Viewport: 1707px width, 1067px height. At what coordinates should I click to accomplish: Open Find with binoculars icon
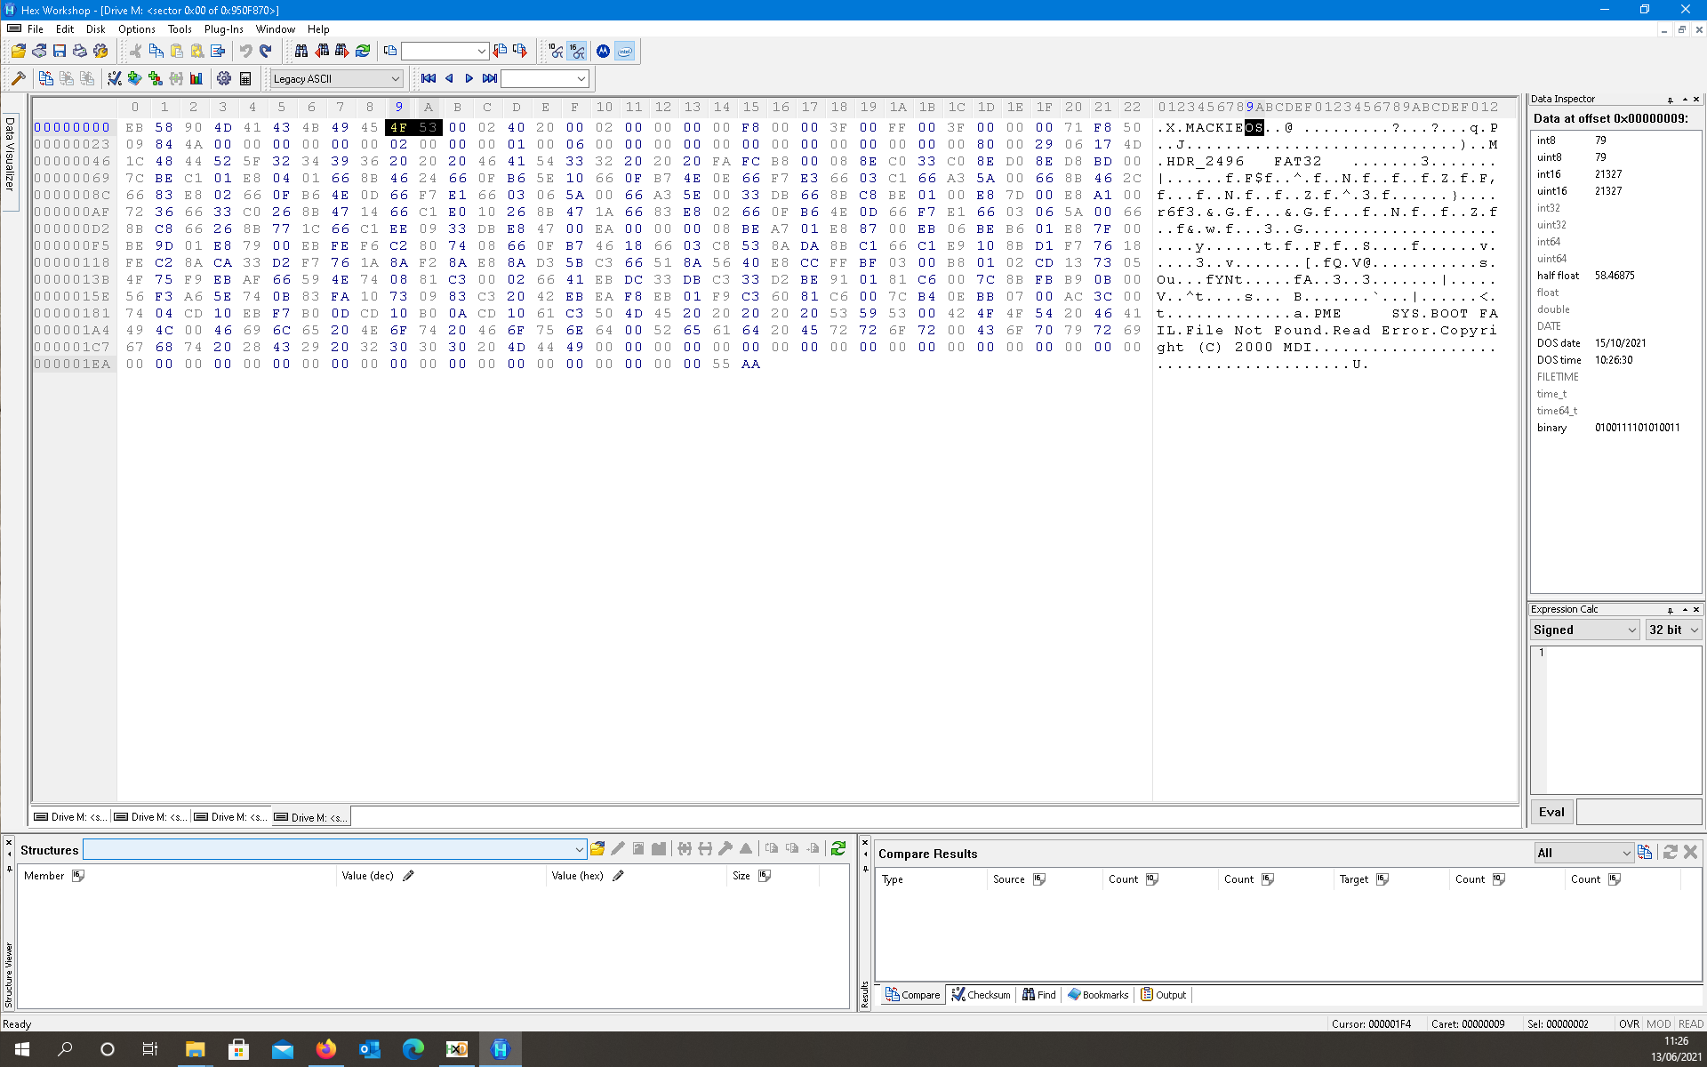coord(301,52)
